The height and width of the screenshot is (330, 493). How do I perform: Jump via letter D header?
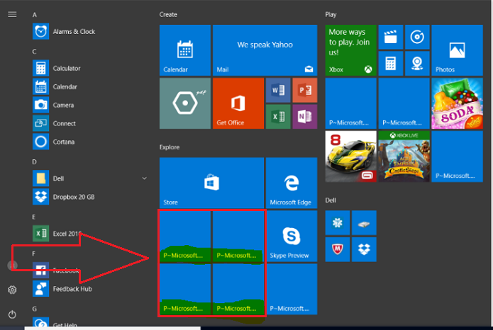coord(34,162)
